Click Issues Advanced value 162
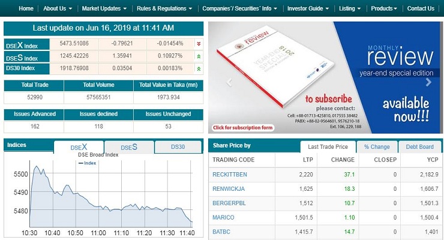 tap(35, 127)
